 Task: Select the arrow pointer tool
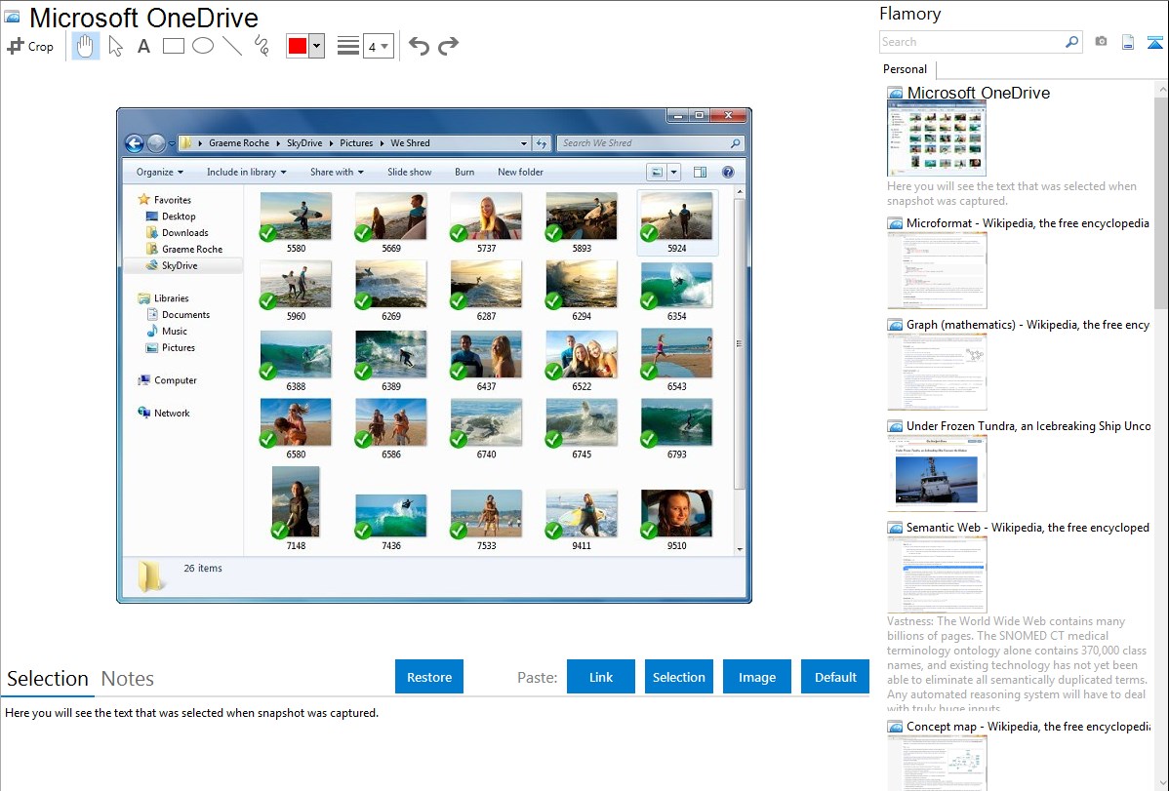tap(115, 46)
